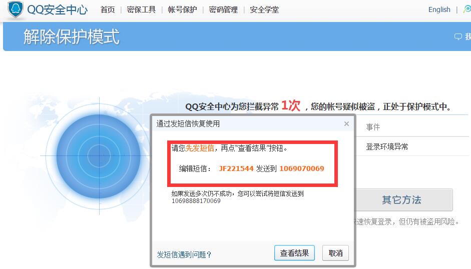Click the 事件 column header
This screenshot has width=471, height=269.
pyautogui.click(x=373, y=127)
